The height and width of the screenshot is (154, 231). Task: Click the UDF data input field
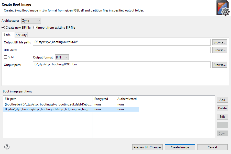point(122,50)
